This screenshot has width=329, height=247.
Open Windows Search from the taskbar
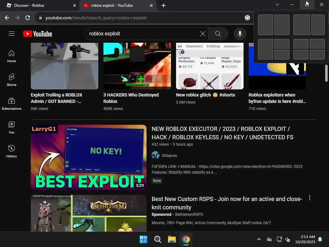157,239
